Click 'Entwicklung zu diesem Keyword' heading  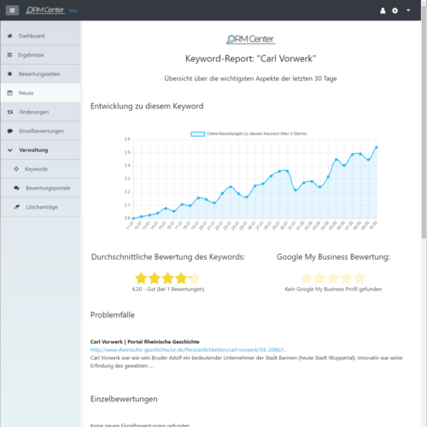coord(147,106)
